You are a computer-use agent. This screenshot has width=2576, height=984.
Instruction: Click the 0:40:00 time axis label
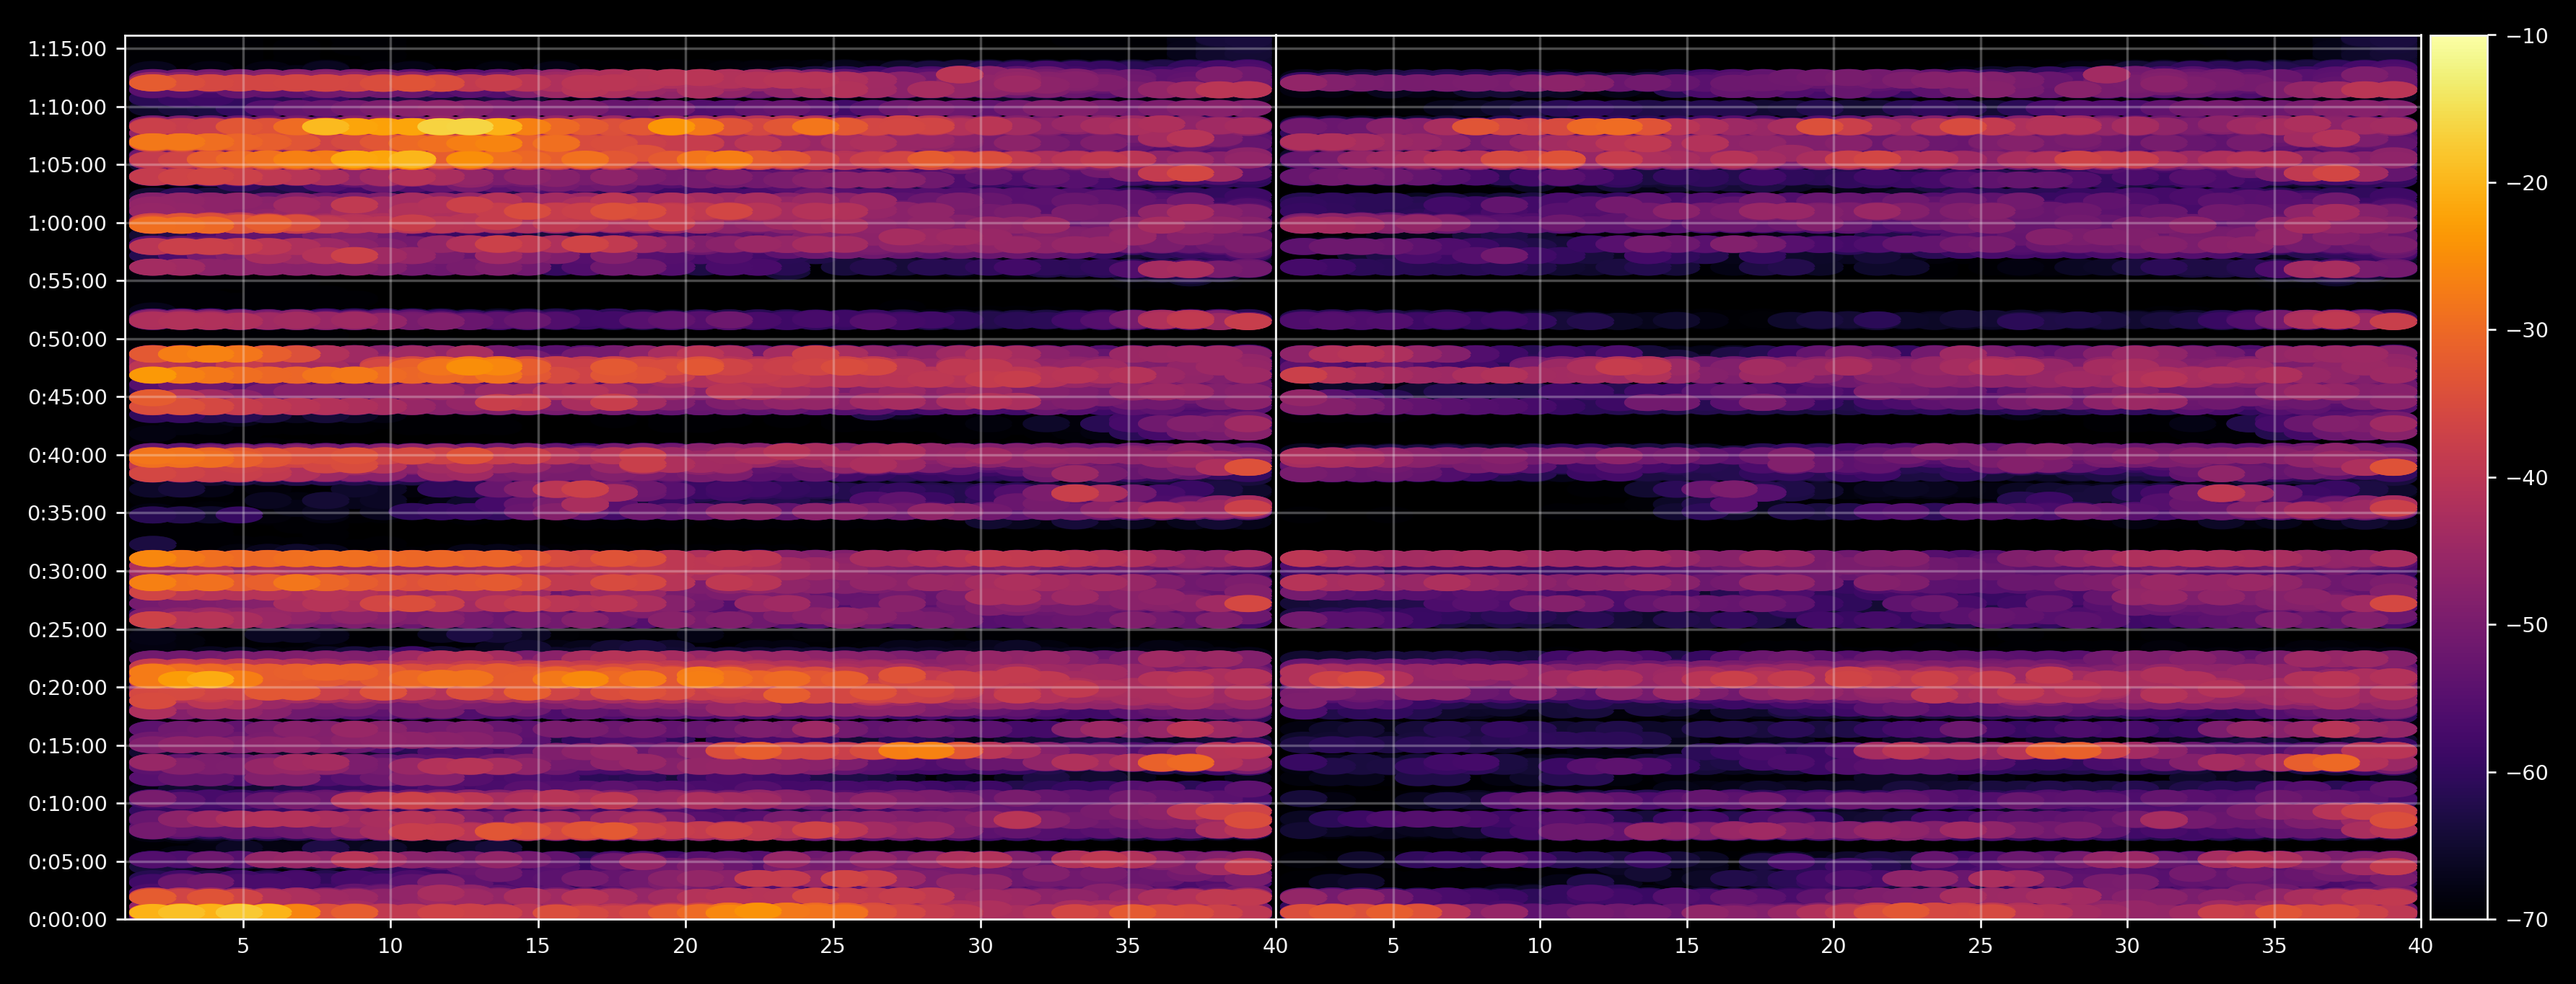pyautogui.click(x=67, y=456)
